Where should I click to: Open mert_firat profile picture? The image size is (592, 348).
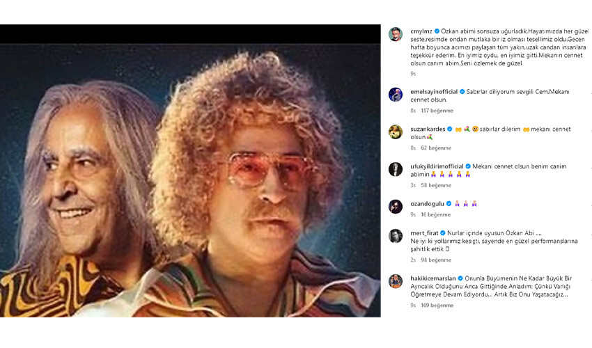[396, 236]
